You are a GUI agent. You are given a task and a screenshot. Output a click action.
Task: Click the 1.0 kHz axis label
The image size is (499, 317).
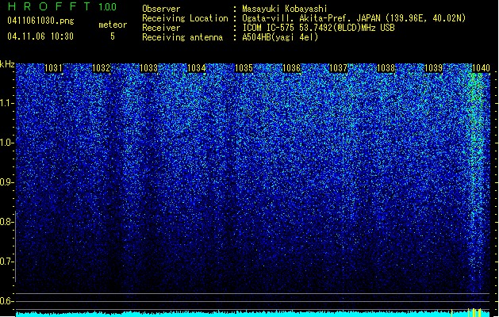[x=7, y=143]
